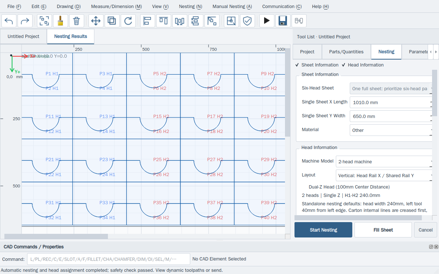
Task: Open the Layout dropdown
Action: coord(384,175)
